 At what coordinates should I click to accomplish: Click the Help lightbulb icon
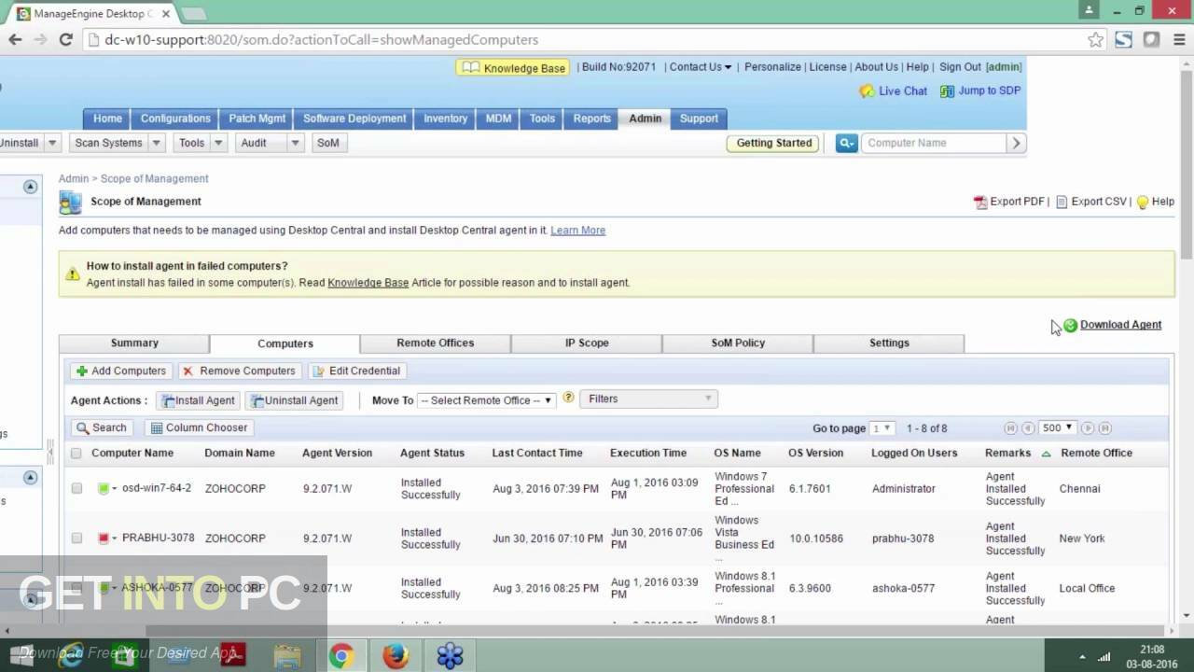(x=1143, y=202)
